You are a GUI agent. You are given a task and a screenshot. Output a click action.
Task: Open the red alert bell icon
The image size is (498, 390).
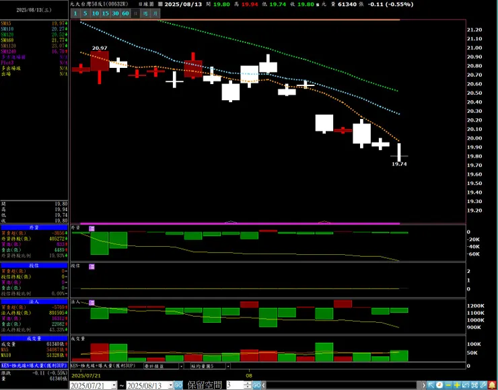pos(493,385)
